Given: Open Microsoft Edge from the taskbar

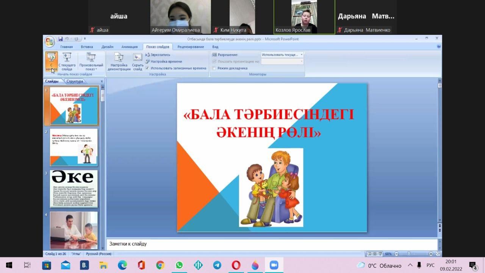Looking at the screenshot, I should [x=122, y=265].
